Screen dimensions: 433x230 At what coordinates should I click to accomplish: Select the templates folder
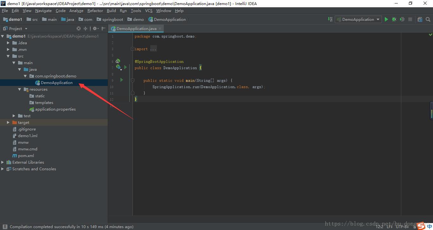[41, 102]
